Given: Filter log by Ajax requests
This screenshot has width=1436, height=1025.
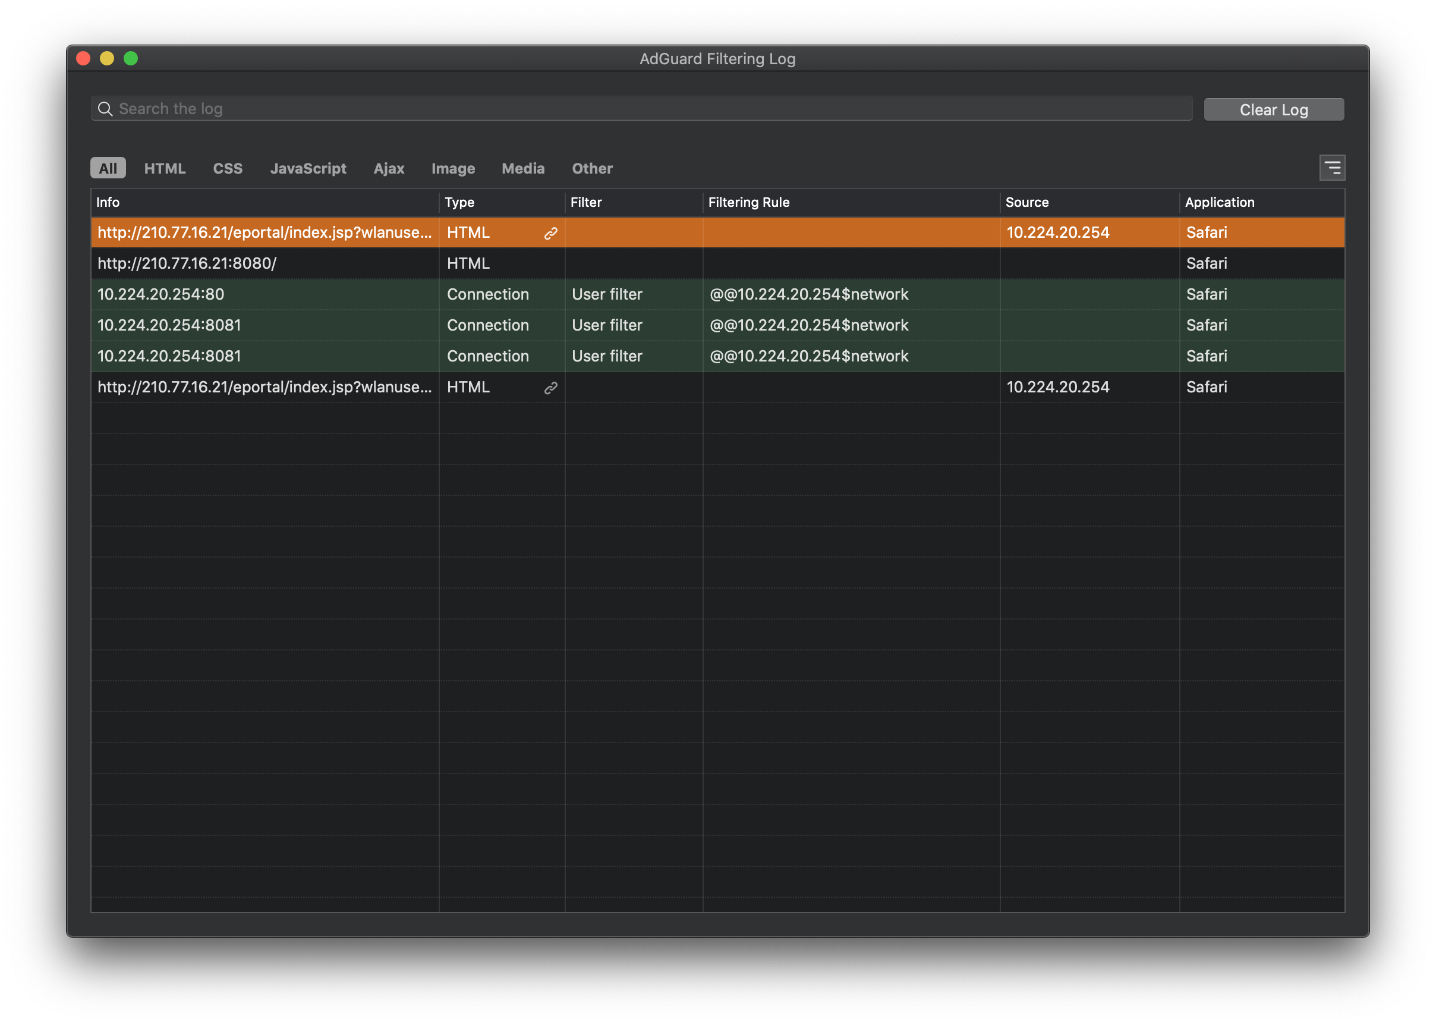Looking at the screenshot, I should (389, 168).
